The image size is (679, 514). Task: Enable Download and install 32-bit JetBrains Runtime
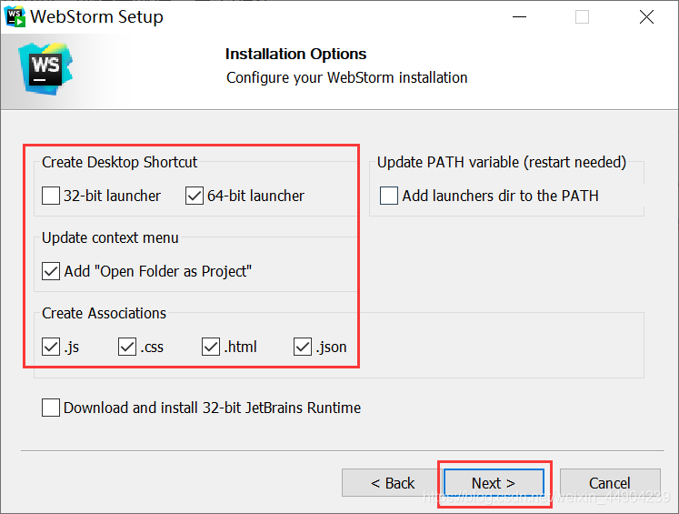(x=51, y=408)
